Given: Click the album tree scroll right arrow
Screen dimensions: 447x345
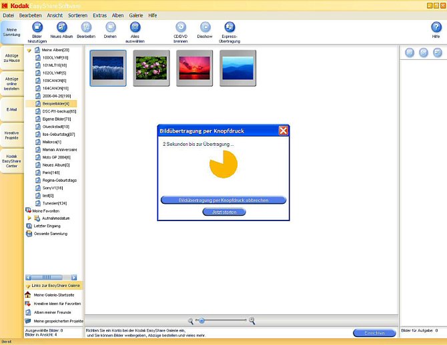Looking at the screenshot, I should [74, 277].
